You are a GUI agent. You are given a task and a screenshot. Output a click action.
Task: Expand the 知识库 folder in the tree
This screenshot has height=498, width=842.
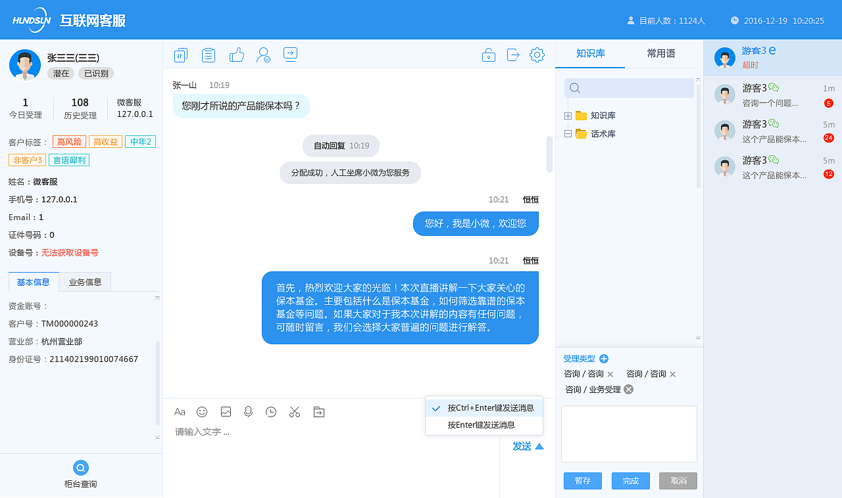(566, 115)
